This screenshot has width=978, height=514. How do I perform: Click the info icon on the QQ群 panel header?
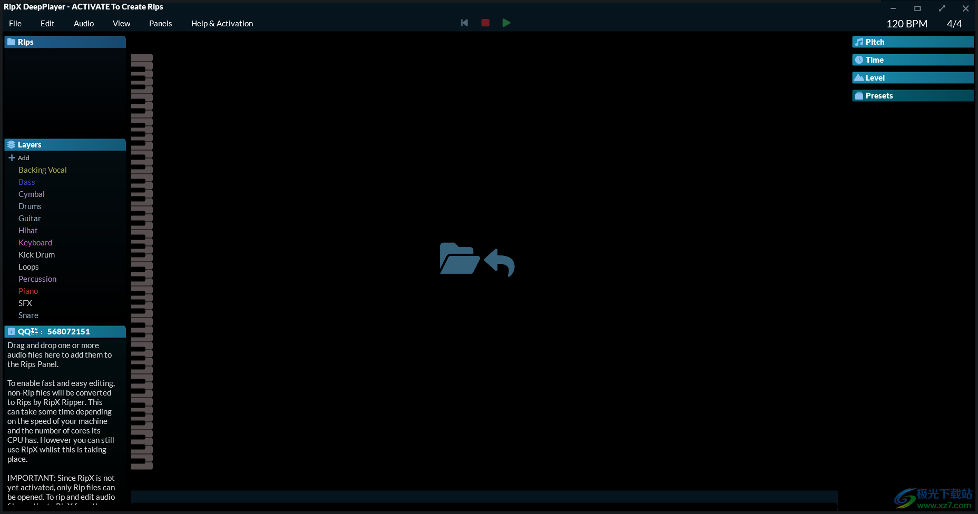11,331
